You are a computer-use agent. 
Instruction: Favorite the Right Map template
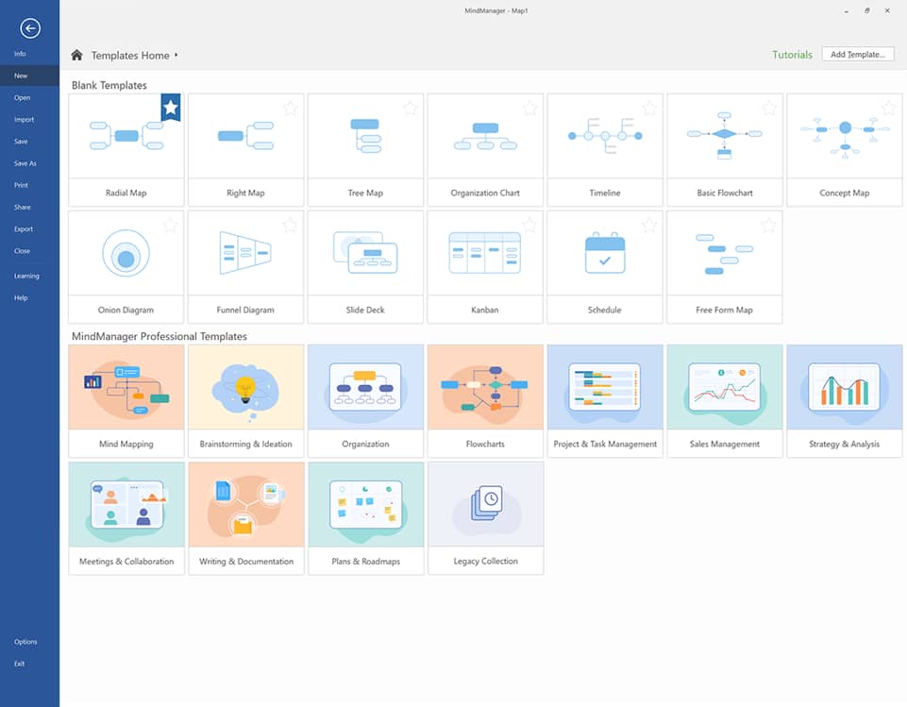tap(291, 108)
